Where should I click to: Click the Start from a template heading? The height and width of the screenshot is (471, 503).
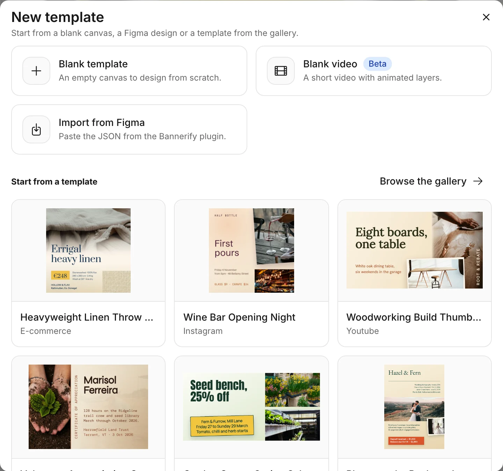coord(54,181)
